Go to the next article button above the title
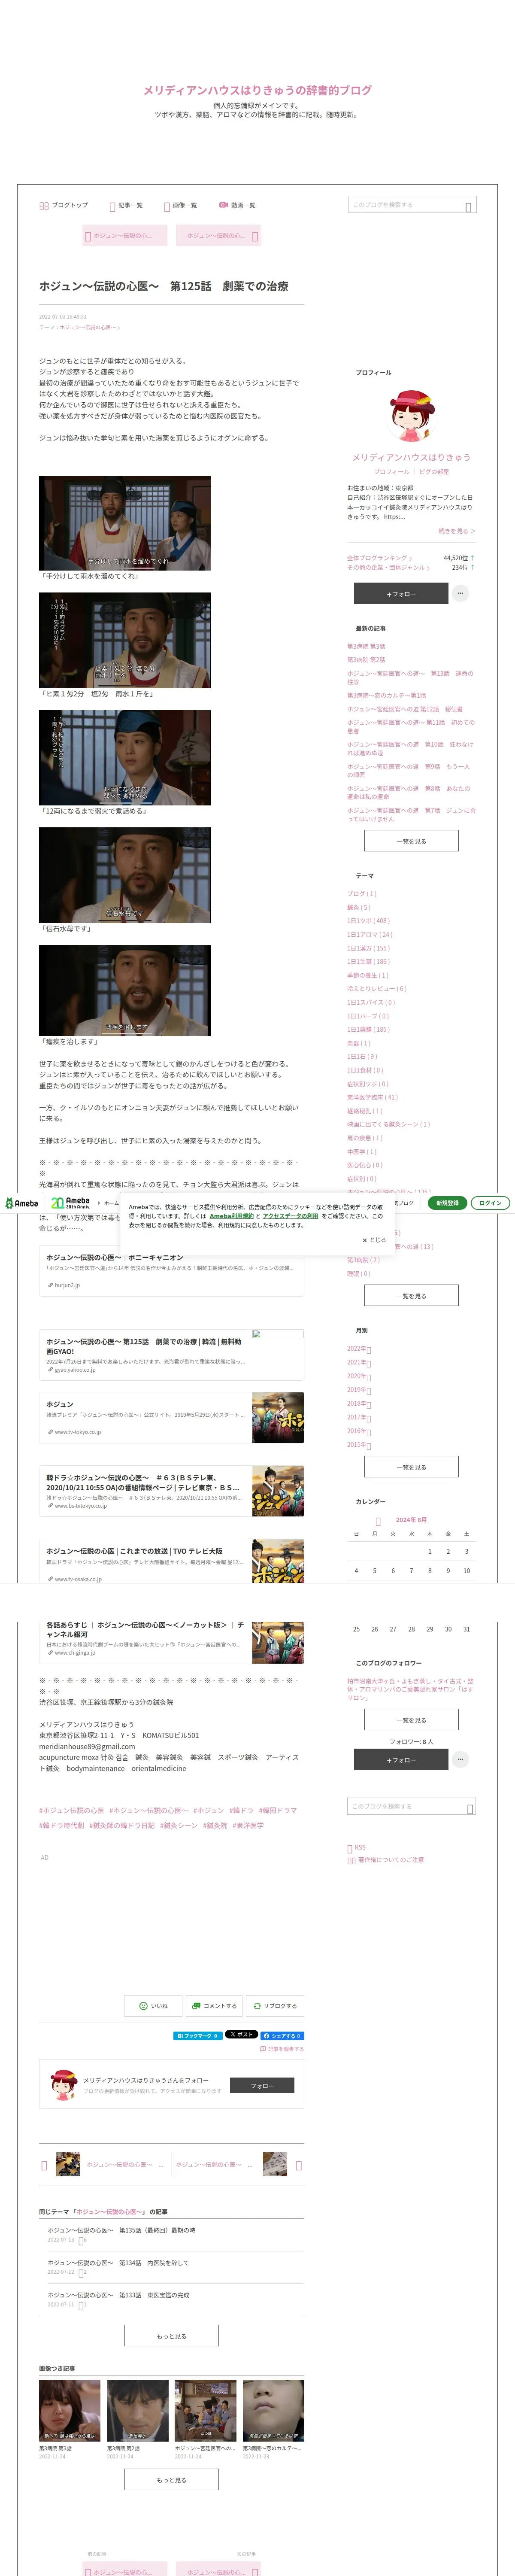The image size is (515, 2576). point(219,236)
